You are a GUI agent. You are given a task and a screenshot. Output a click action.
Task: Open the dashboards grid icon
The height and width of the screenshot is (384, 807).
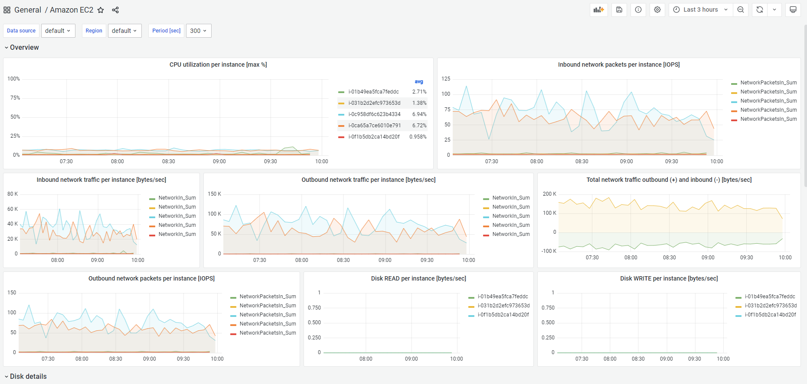[x=7, y=10]
